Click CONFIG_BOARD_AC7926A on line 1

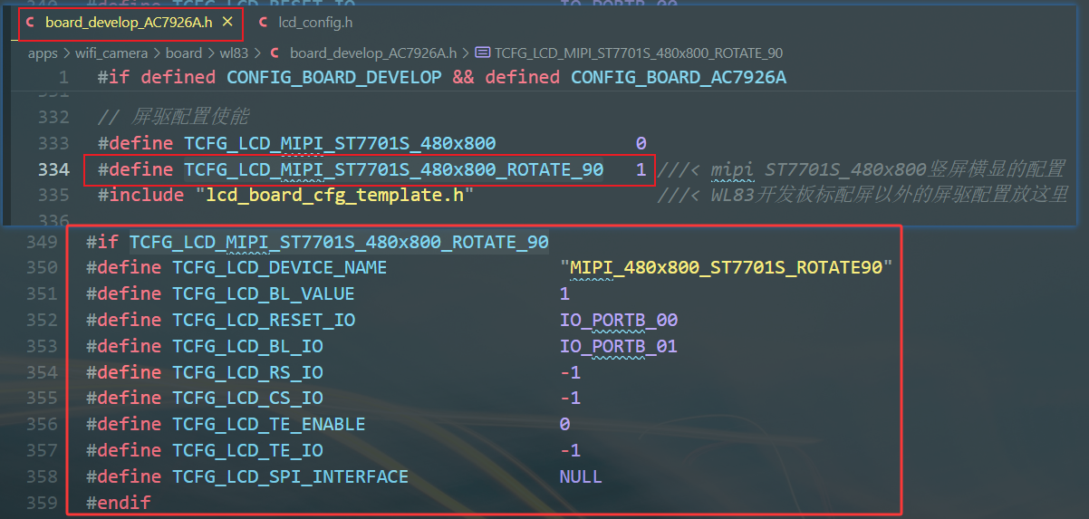(x=678, y=77)
